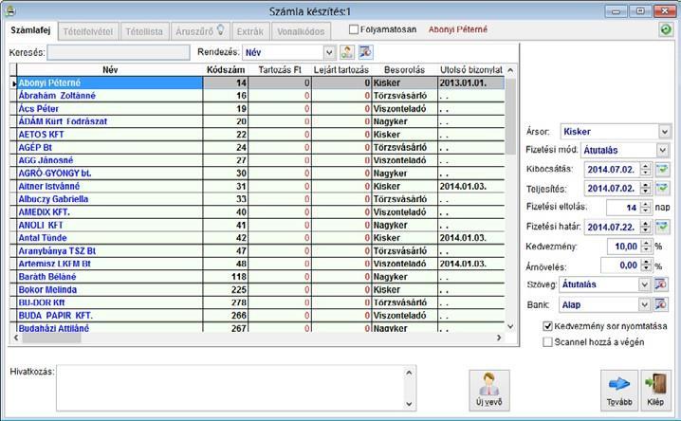681x421 pixels.
Task: Click the Keresés search input field
Action: pos(119,52)
